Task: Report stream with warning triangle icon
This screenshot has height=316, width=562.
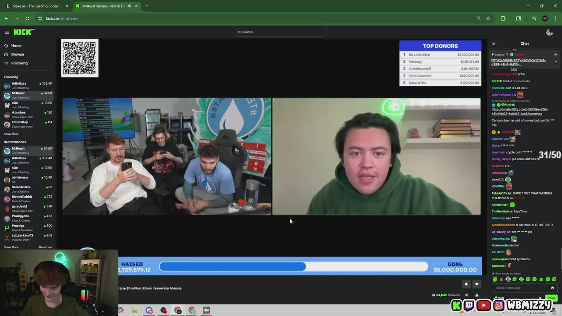Action: (x=477, y=295)
